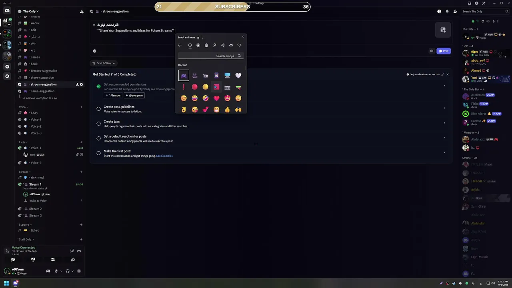Open the soundboard from voice panel
Viewport: 512px width, 288px height.
click(73, 260)
